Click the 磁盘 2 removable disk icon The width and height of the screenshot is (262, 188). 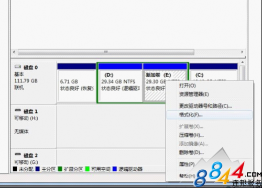18,154
